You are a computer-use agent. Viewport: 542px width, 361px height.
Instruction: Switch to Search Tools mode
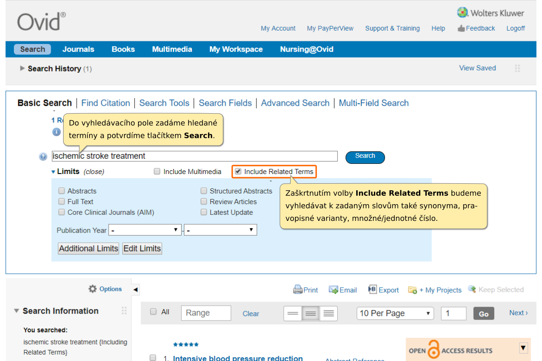coord(164,103)
